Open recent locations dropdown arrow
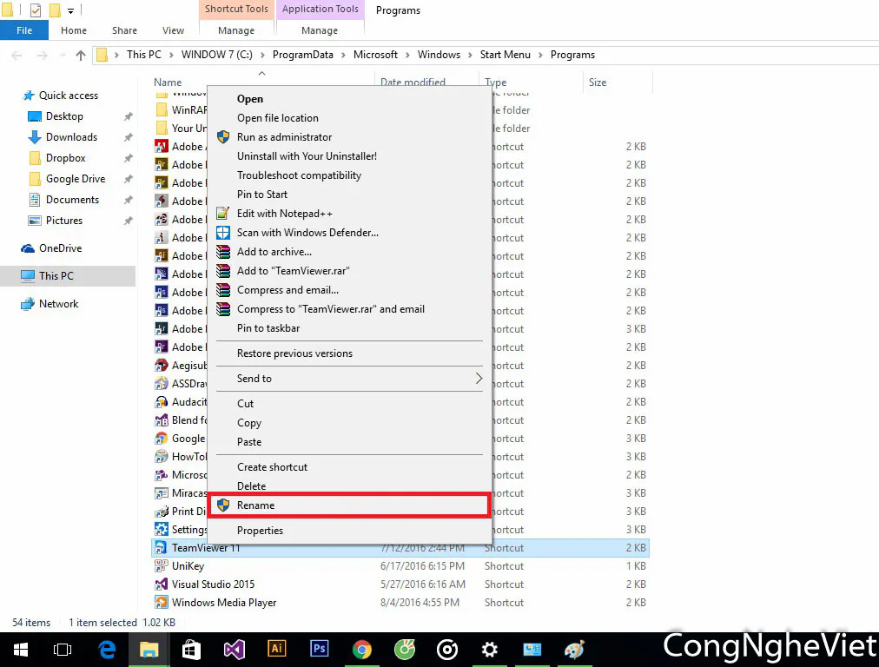 (63, 55)
